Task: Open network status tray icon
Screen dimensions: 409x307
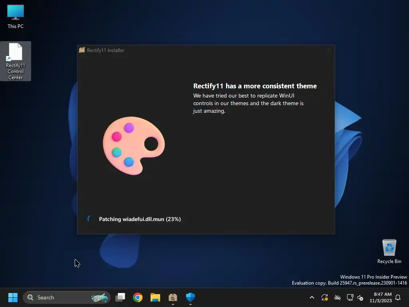Action: coord(350,297)
